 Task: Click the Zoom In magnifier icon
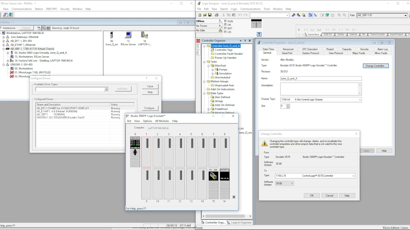coord(339,15)
